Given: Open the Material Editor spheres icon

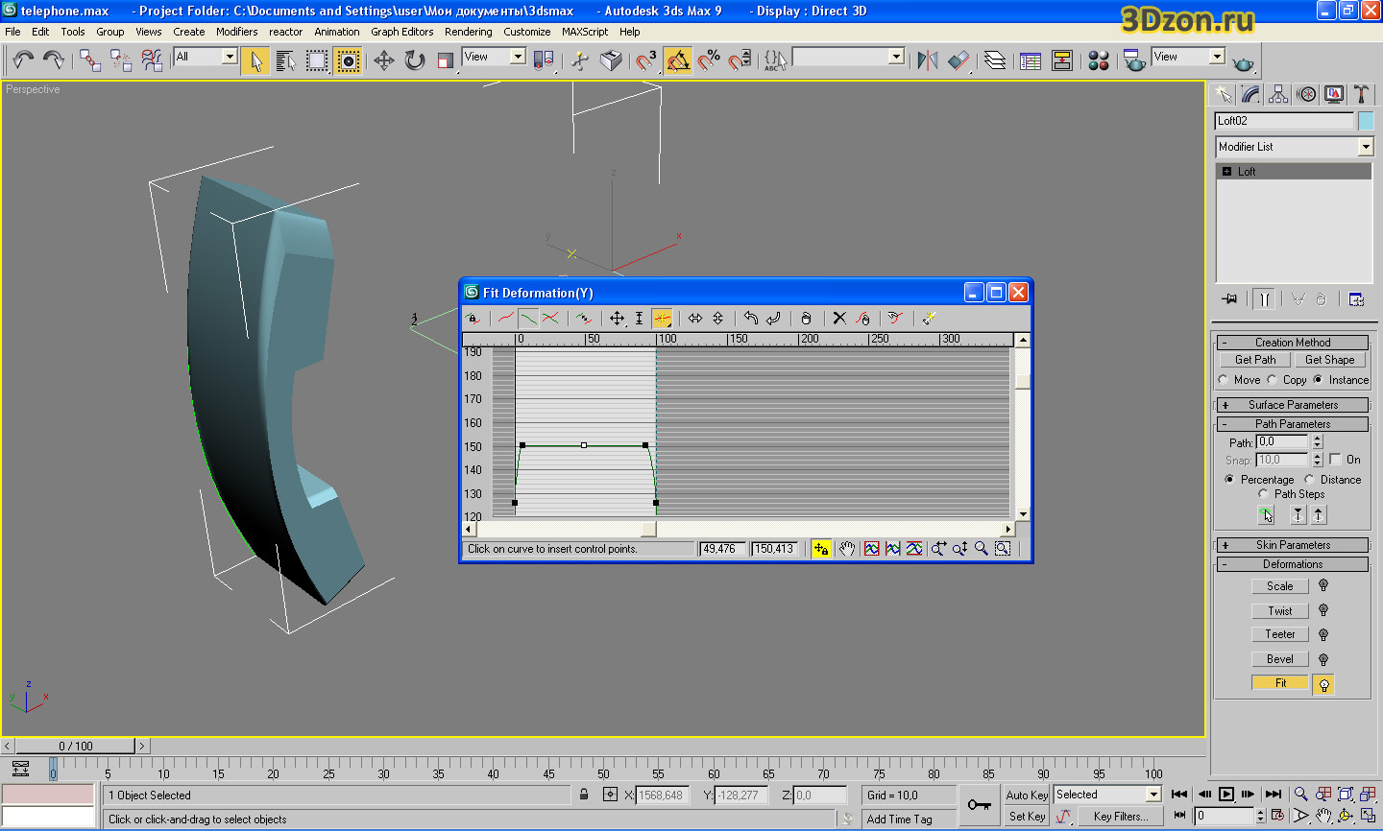Looking at the screenshot, I should (x=1099, y=60).
